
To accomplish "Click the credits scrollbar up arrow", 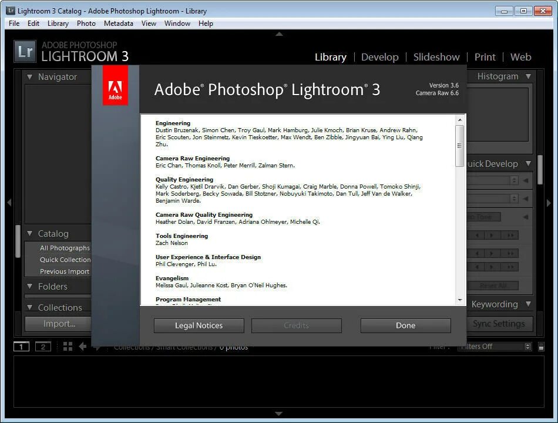I will (460, 120).
